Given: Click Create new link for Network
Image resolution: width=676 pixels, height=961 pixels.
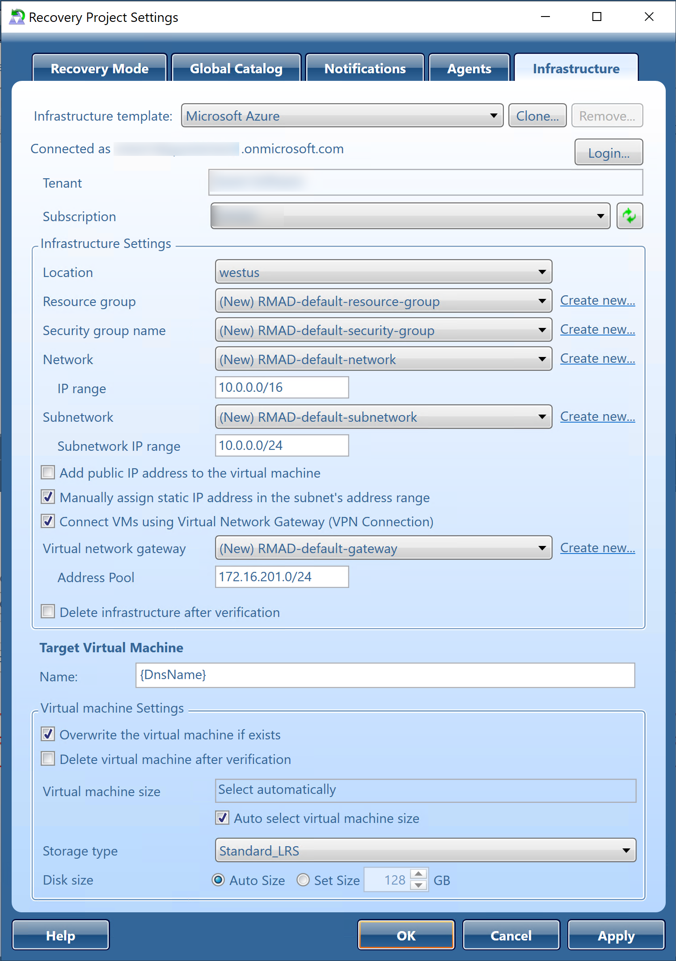Looking at the screenshot, I should [597, 359].
